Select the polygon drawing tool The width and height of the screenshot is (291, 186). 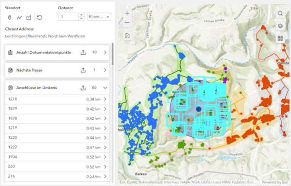coord(29,17)
